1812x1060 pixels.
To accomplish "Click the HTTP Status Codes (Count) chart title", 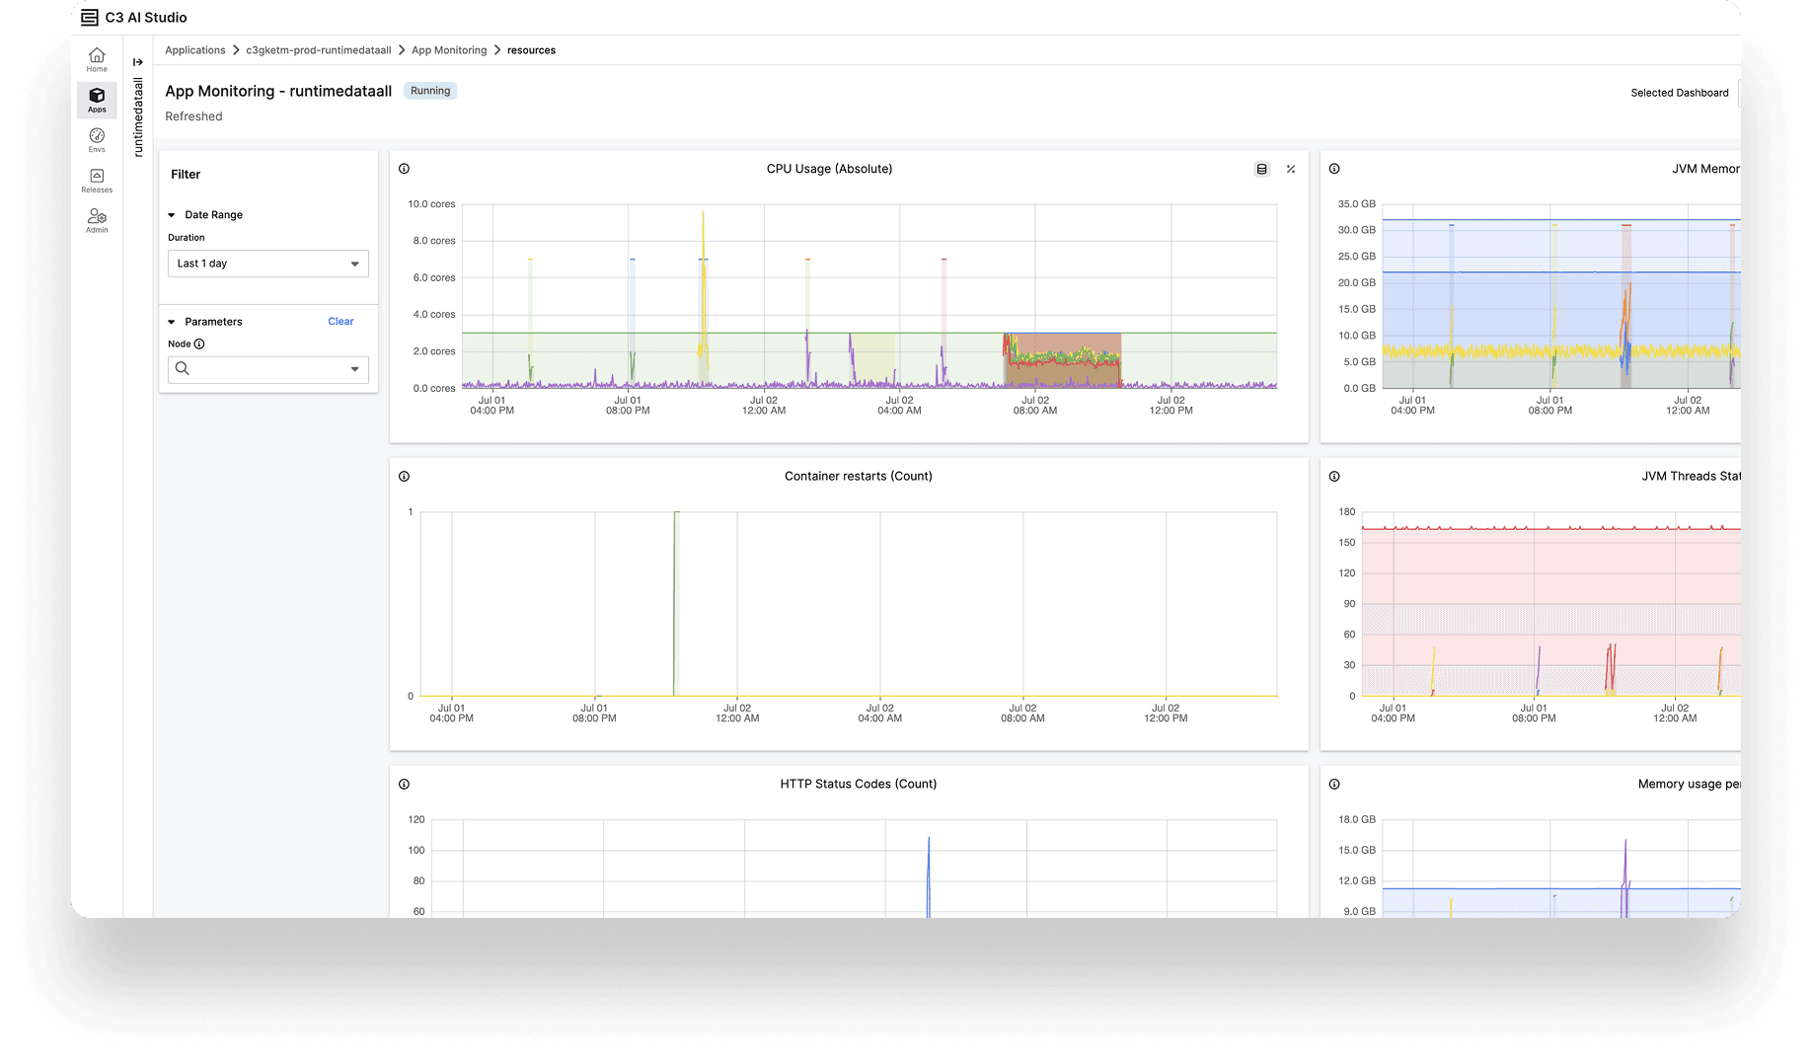I will [858, 785].
